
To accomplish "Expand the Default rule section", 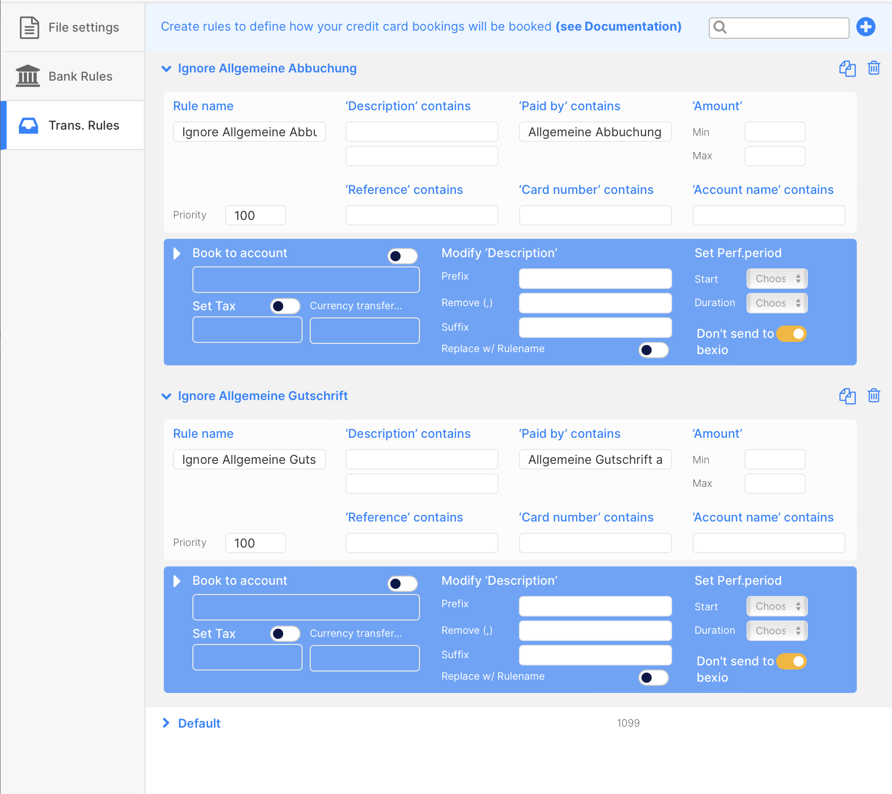I will point(166,723).
